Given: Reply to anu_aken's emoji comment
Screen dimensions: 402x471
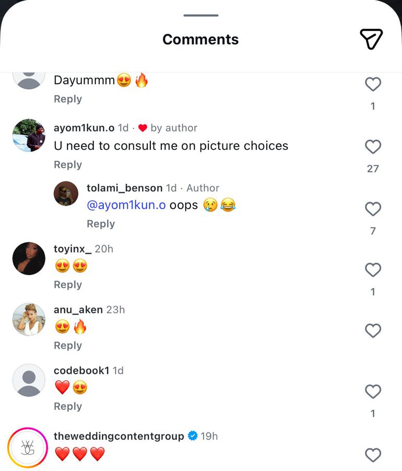Looking at the screenshot, I should click(x=68, y=346).
